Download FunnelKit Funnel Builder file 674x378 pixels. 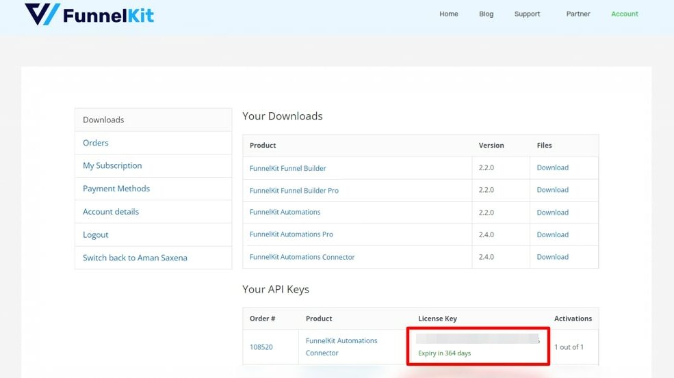coord(553,167)
